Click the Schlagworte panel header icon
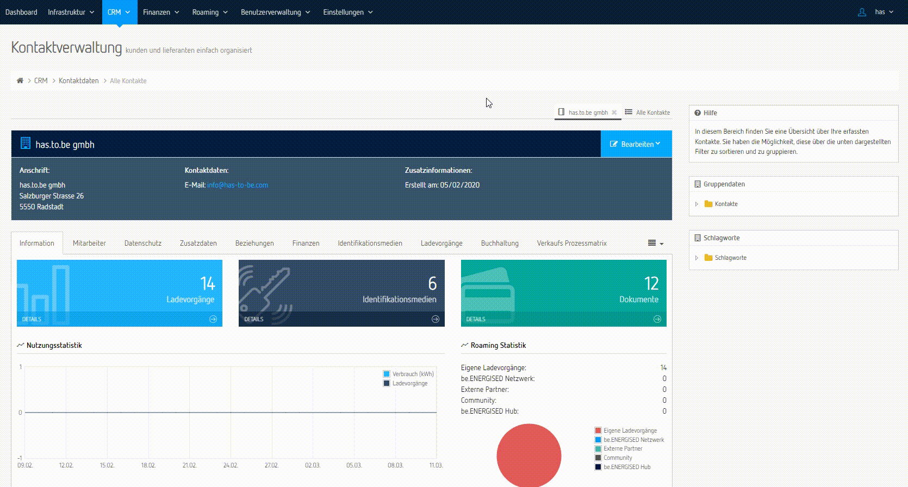 click(x=698, y=238)
